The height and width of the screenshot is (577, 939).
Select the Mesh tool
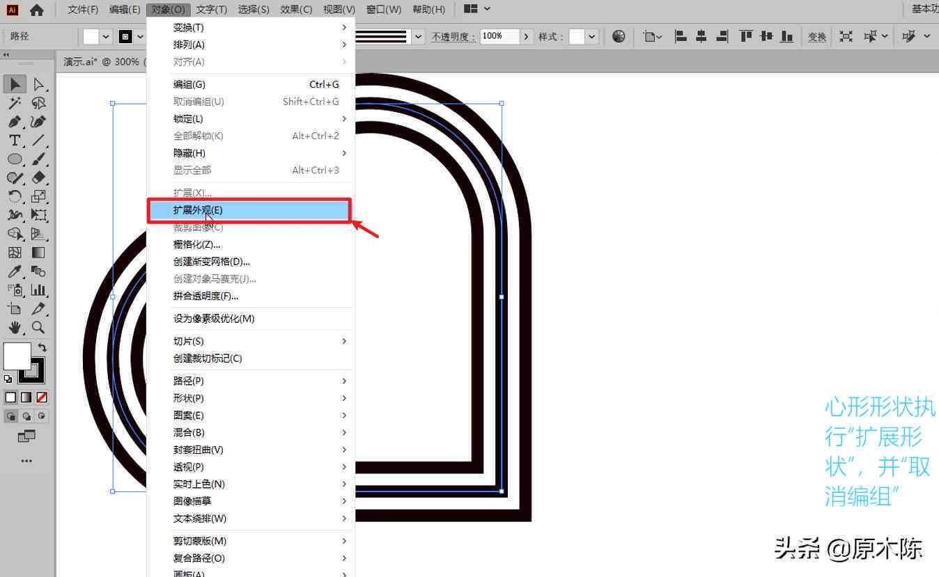15,253
